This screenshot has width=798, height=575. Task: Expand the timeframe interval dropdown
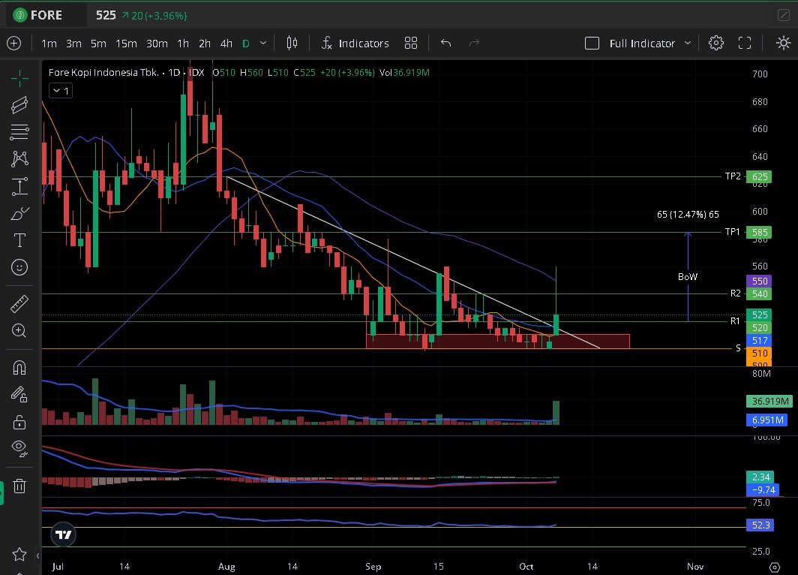click(262, 44)
